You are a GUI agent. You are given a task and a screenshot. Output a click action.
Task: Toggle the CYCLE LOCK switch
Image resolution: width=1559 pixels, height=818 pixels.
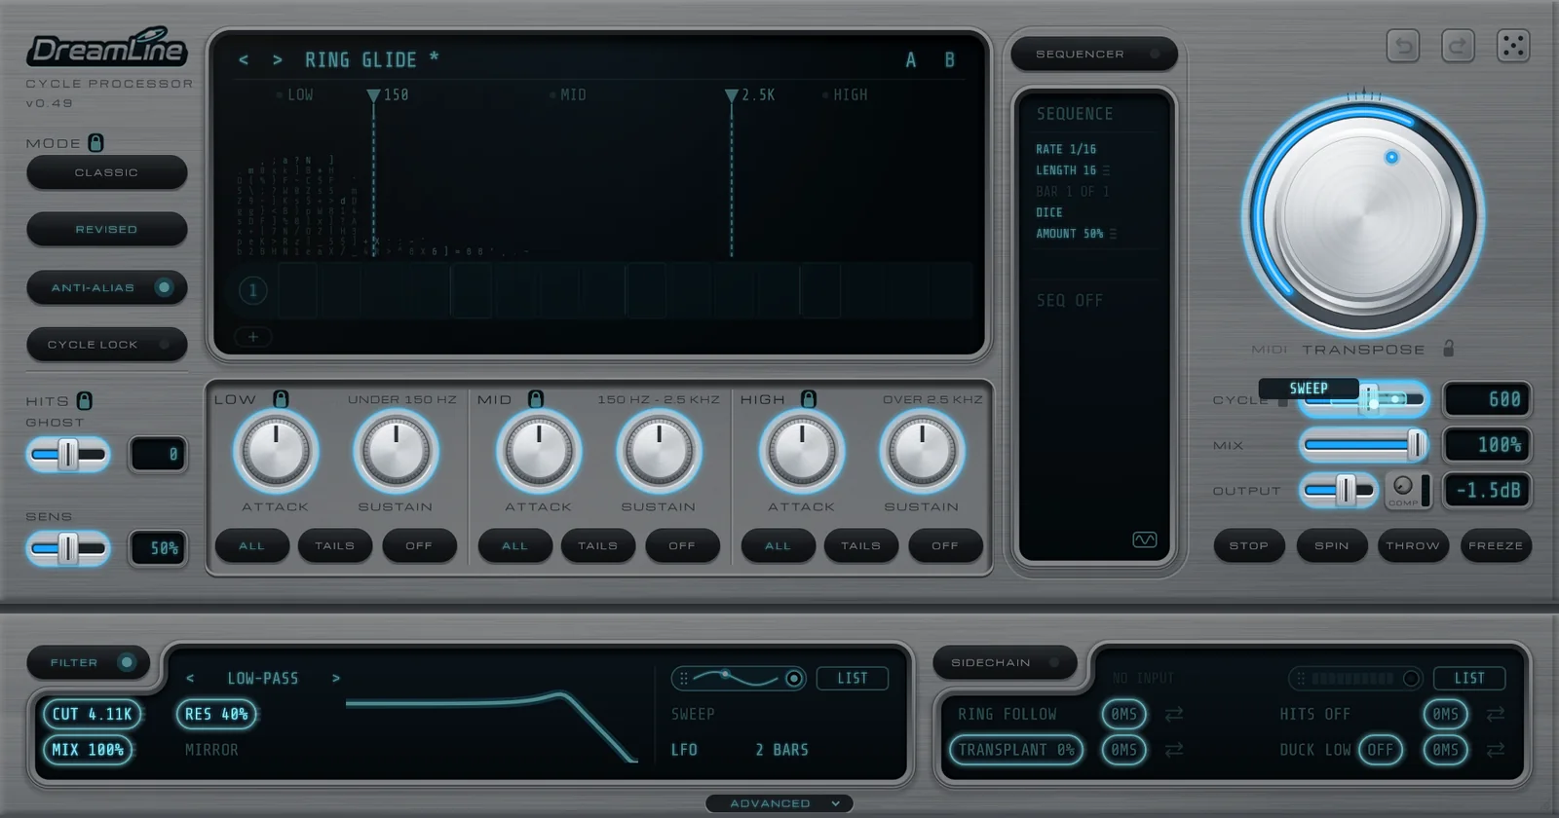point(106,344)
